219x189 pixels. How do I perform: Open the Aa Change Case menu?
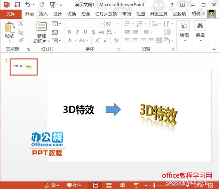pyautogui.click(x=84, y=40)
